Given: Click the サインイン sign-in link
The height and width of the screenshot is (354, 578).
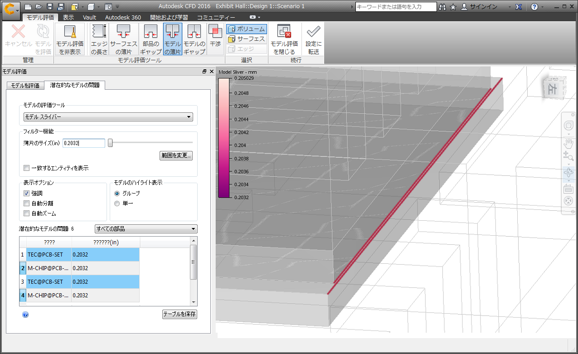Looking at the screenshot, I should coord(483,7).
